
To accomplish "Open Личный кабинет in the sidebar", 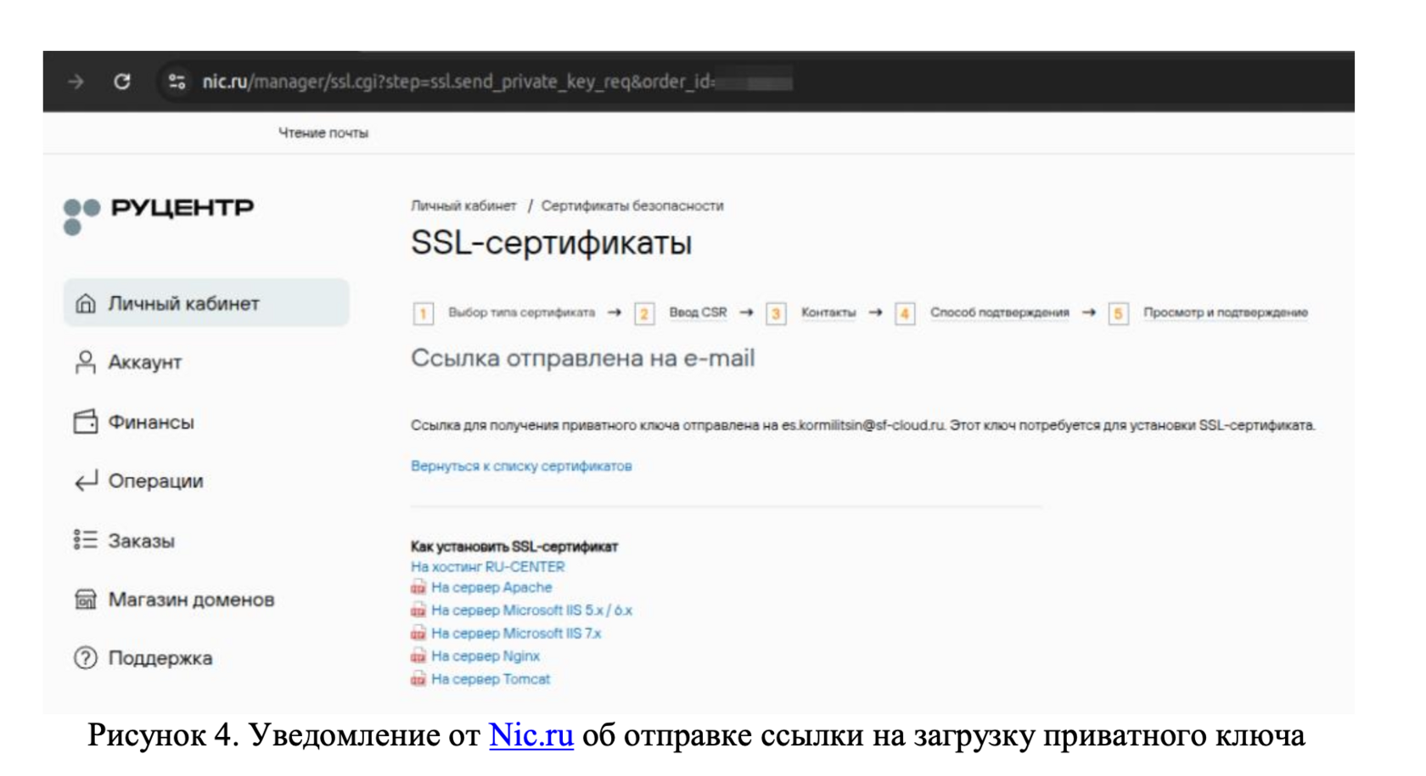I will tap(206, 303).
